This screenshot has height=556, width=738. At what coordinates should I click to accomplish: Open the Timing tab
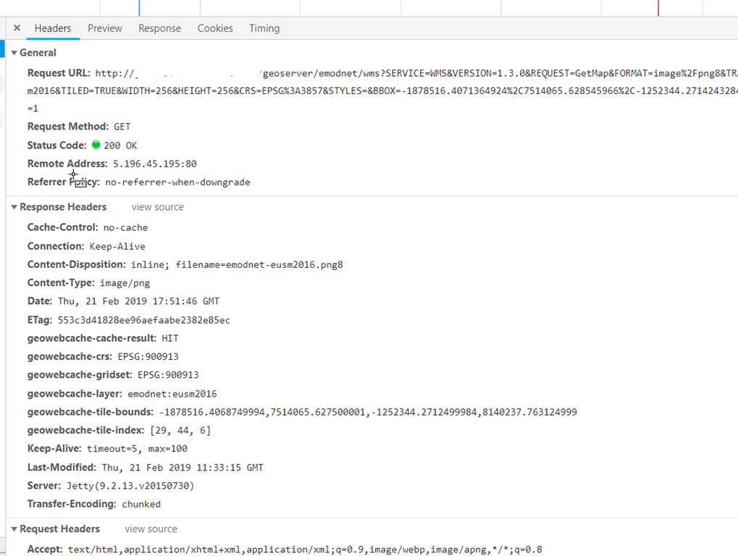[264, 28]
